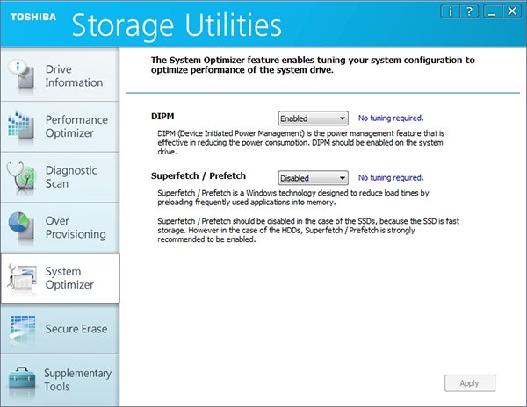The height and width of the screenshot is (407, 527).
Task: Click the Diagnostic Scan stethoscope icon
Action: point(21,177)
